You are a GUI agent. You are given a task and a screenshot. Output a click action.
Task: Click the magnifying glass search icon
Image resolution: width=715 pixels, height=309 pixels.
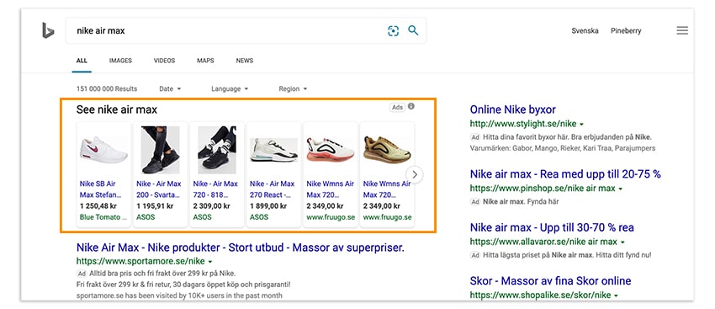[x=413, y=30]
